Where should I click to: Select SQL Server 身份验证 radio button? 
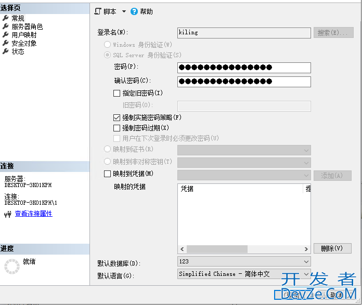pyautogui.click(x=107, y=55)
